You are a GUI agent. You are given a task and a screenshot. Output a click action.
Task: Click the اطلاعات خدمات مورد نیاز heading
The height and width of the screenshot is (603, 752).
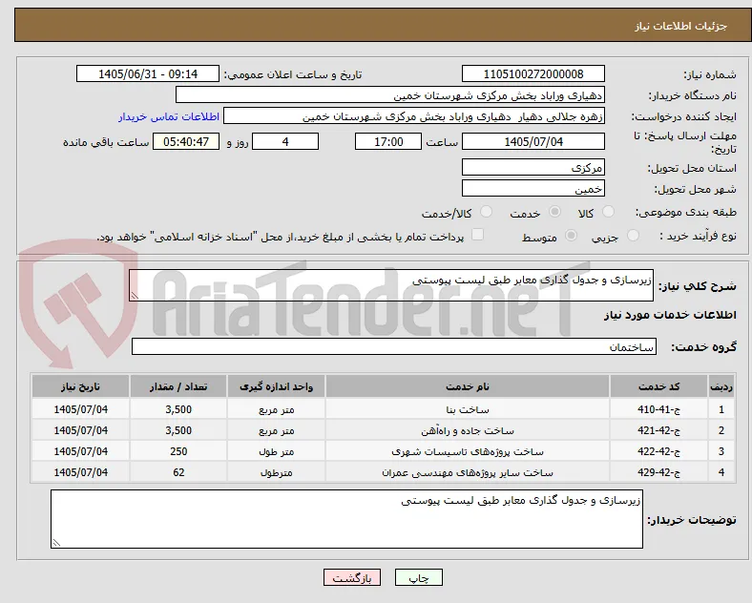point(670,315)
